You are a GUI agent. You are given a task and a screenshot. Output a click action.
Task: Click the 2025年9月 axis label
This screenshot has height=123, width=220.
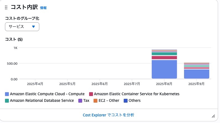(x=196, y=84)
